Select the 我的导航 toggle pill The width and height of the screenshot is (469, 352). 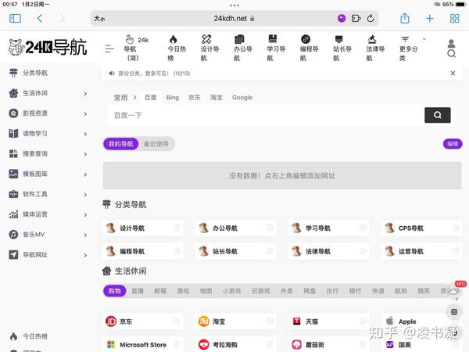pyautogui.click(x=121, y=144)
